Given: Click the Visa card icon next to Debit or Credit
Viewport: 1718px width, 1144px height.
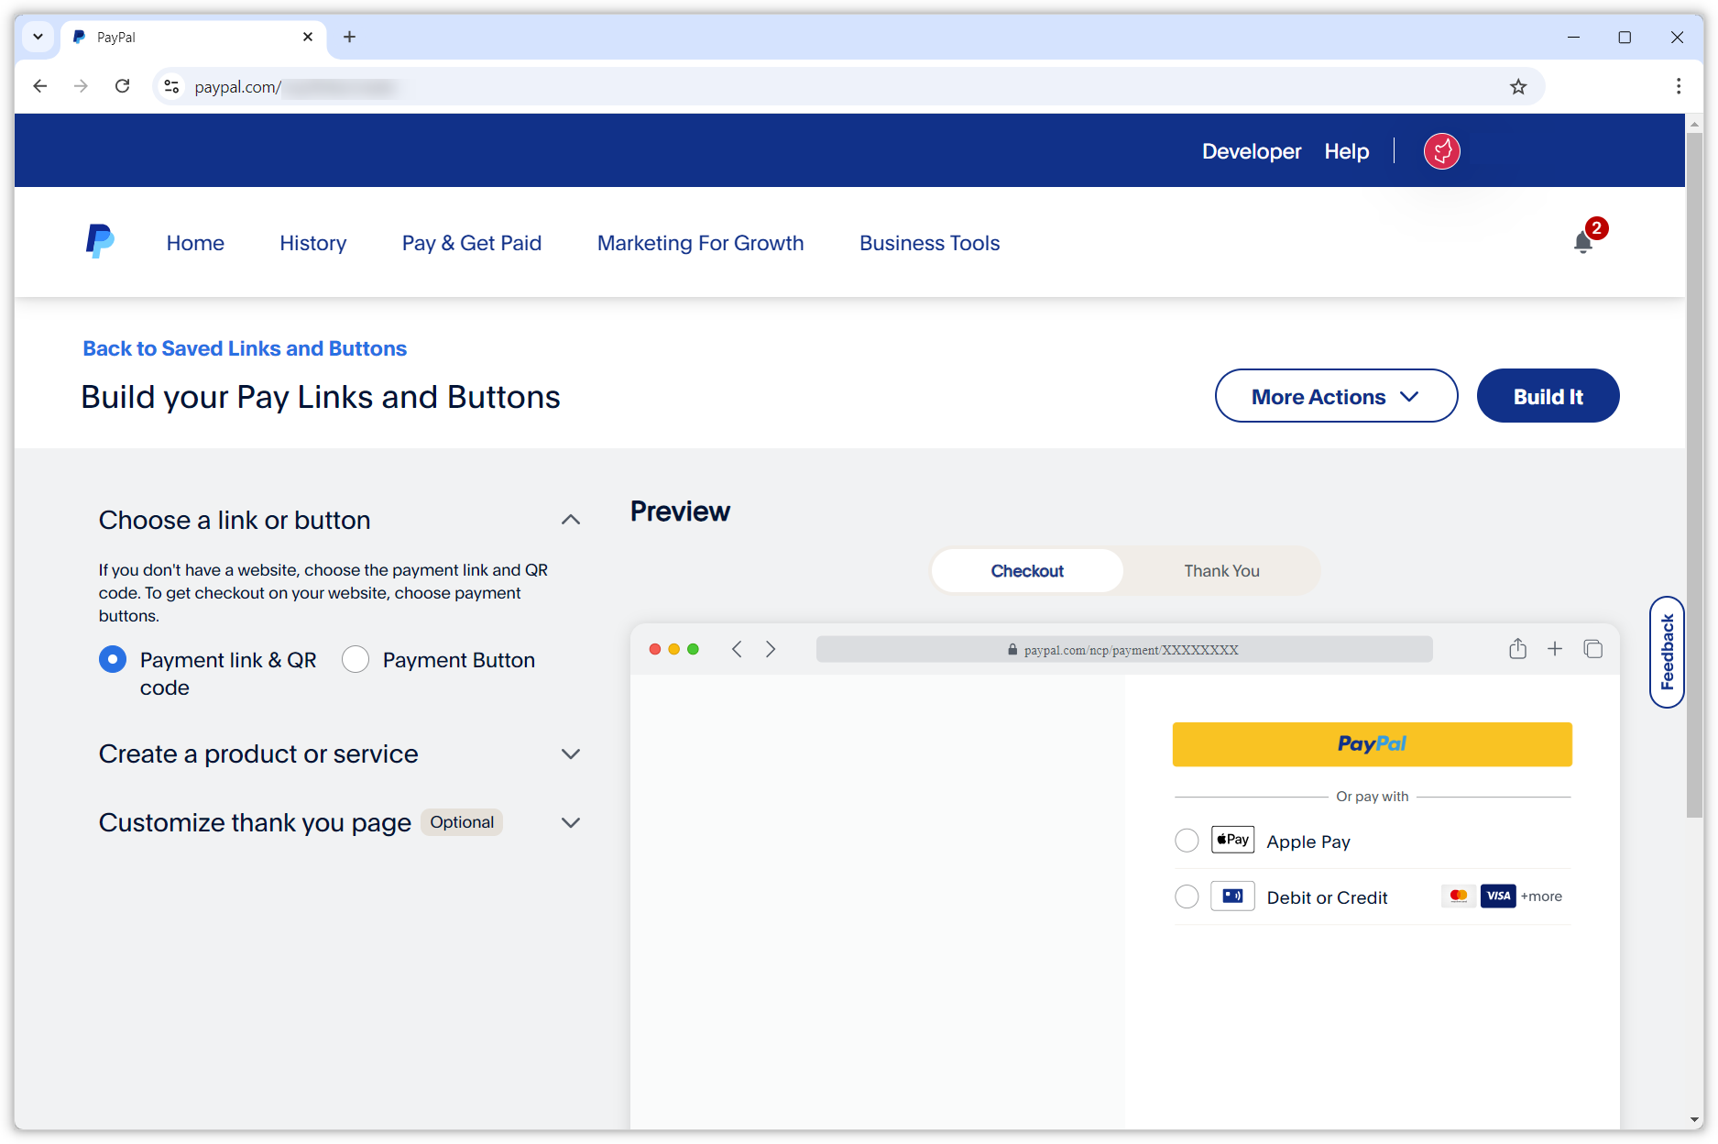Looking at the screenshot, I should [1497, 896].
